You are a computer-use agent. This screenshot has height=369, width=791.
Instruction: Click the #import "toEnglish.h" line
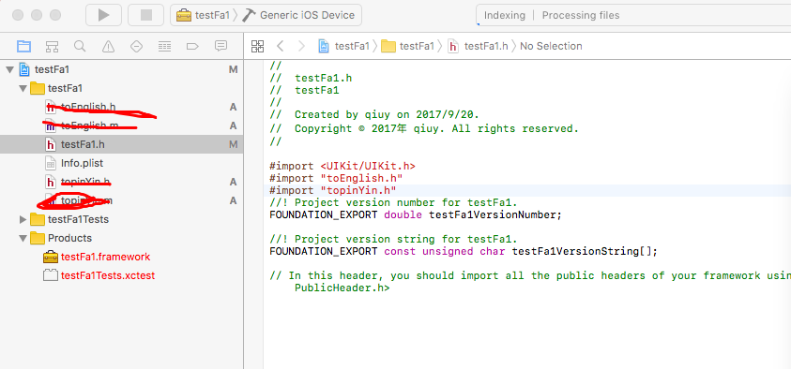click(x=336, y=178)
